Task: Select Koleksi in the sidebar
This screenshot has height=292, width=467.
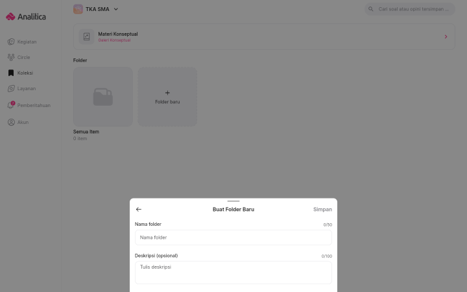Action: point(20,73)
